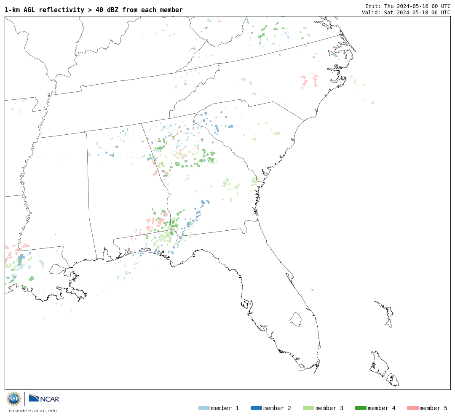Click the member 1 light blue swatch
455x416 pixels.
pyautogui.click(x=204, y=408)
